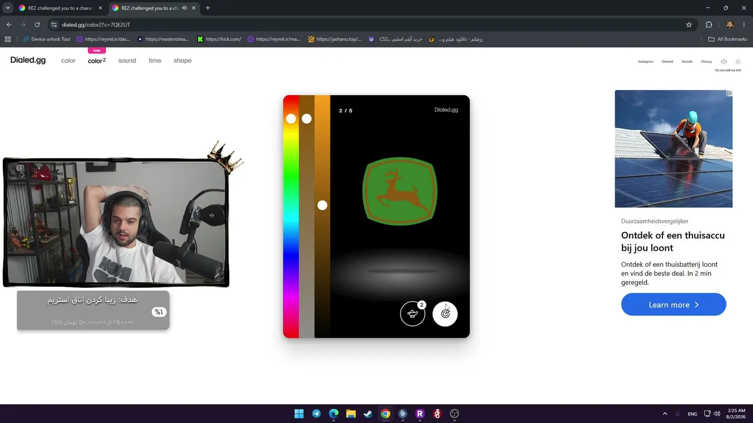The height and width of the screenshot is (423, 753).
Task: Click the saturation strip handle
Action: point(306,119)
